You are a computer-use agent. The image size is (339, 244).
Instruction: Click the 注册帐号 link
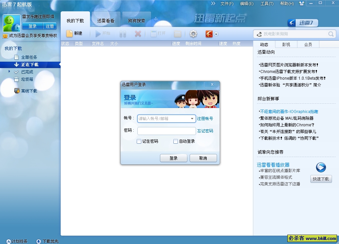click(x=205, y=119)
